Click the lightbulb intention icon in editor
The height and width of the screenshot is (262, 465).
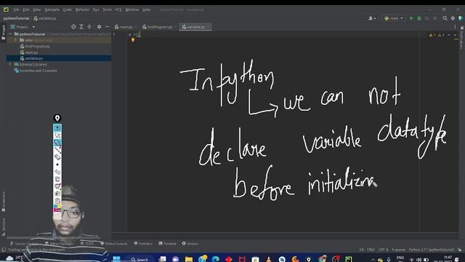coord(133,40)
